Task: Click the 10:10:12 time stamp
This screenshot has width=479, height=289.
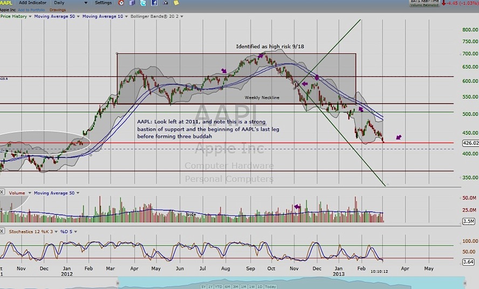Action: 379,271
